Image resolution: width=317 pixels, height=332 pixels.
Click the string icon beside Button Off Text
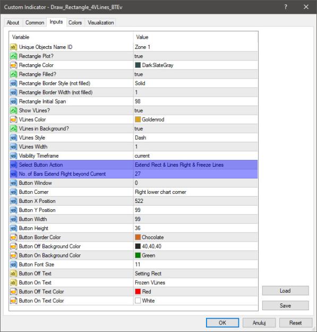[x=13, y=274]
